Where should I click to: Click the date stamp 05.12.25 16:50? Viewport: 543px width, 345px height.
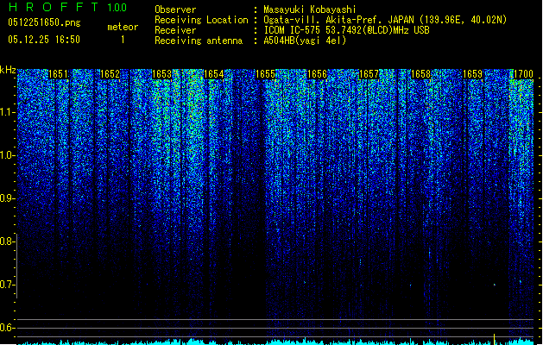44,40
